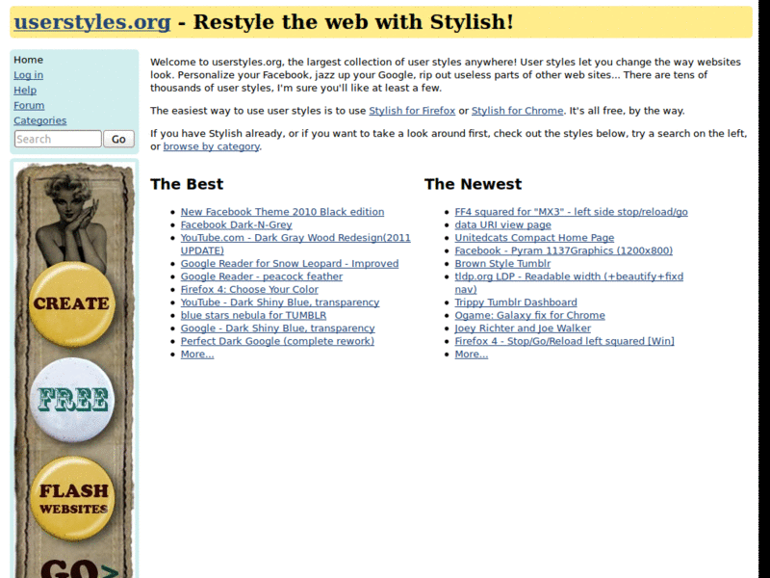The height and width of the screenshot is (578, 770).
Task: Open FF4 squared for MX3 style
Action: (571, 212)
